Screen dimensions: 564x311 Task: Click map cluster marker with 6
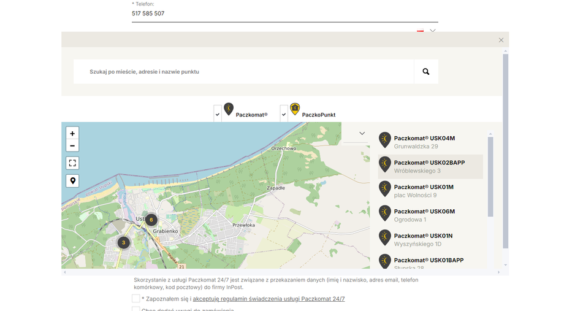tap(151, 220)
